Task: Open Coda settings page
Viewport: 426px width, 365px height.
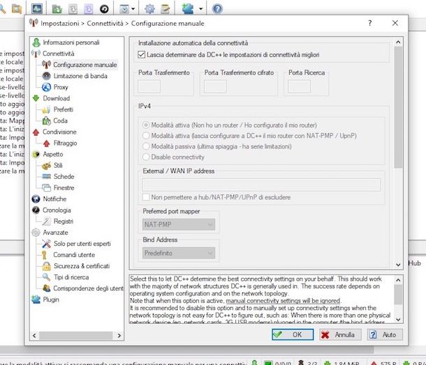Action: click(60, 121)
